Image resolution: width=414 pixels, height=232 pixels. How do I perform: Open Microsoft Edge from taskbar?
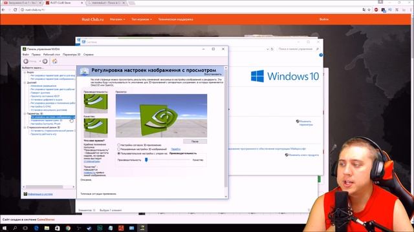coord(36,228)
